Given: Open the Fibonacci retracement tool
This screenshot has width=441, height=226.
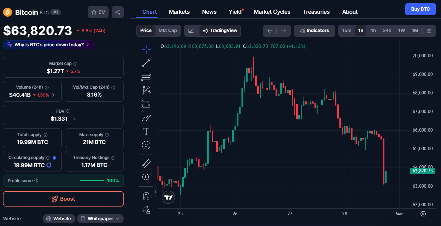Looking at the screenshot, I should point(146,77).
